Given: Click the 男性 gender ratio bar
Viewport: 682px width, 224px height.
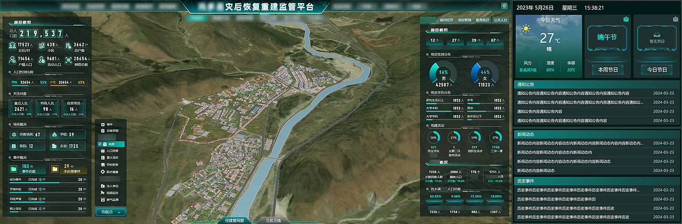Looking at the screenshot, I should pos(29,83).
